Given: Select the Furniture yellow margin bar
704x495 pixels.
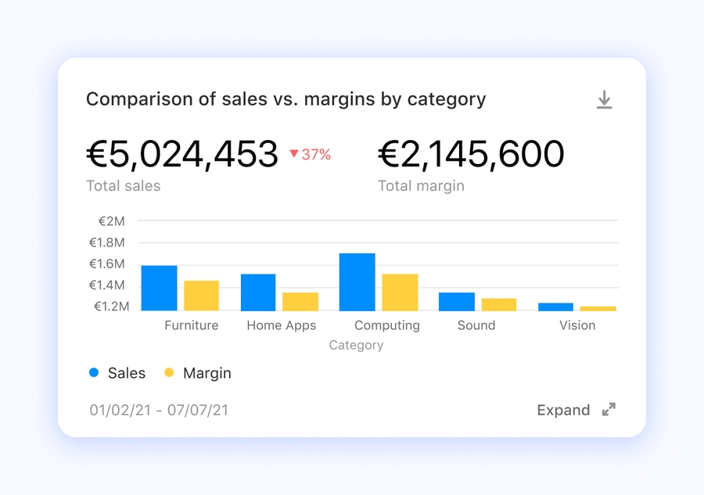Looking at the screenshot, I should 202,296.
